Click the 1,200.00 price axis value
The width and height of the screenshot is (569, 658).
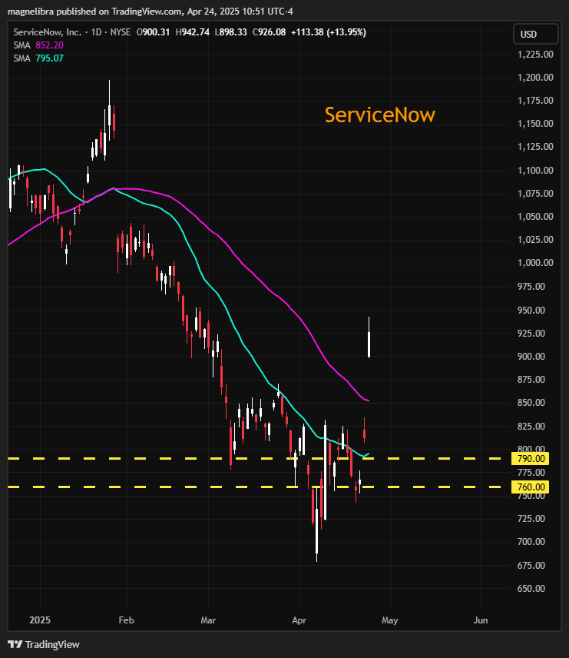click(535, 77)
